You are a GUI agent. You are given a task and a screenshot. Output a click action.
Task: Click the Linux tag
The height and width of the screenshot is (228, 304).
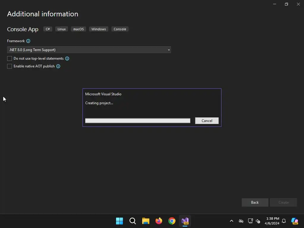pos(62,29)
